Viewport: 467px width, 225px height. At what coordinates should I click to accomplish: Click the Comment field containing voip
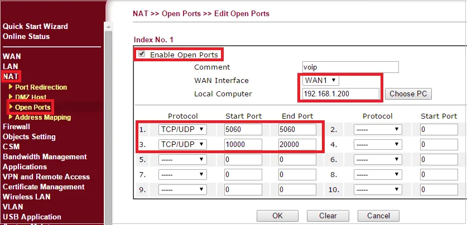tap(350, 67)
